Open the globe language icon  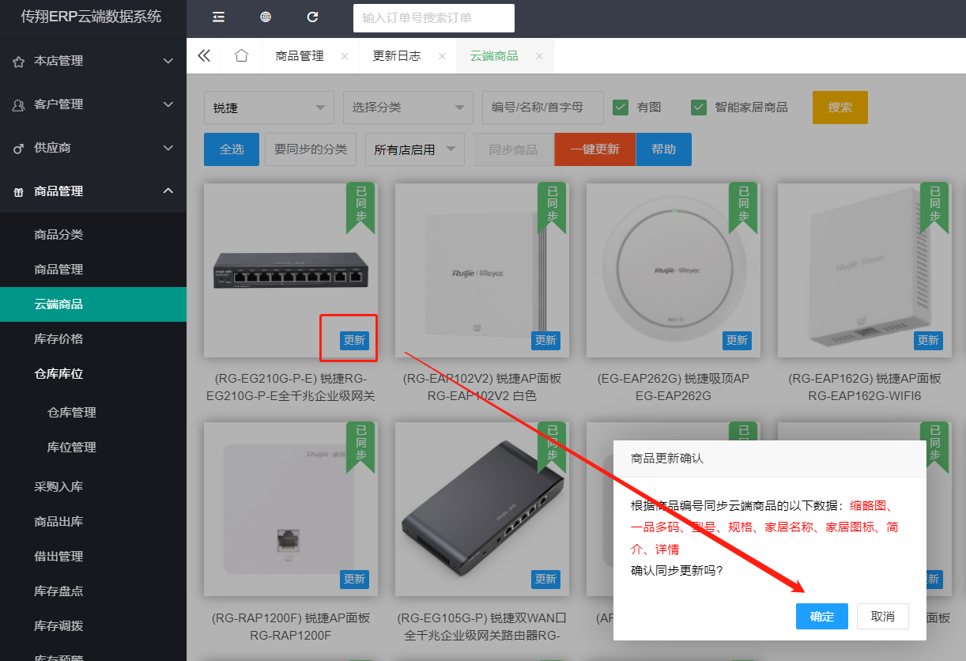(x=266, y=17)
